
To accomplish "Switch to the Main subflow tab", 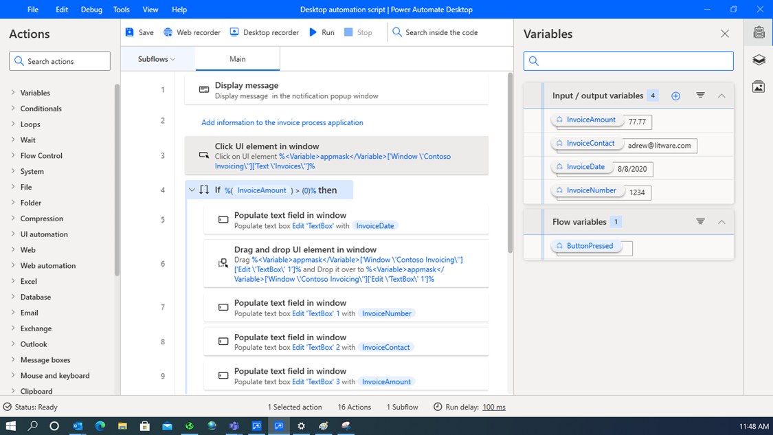I will [237, 58].
